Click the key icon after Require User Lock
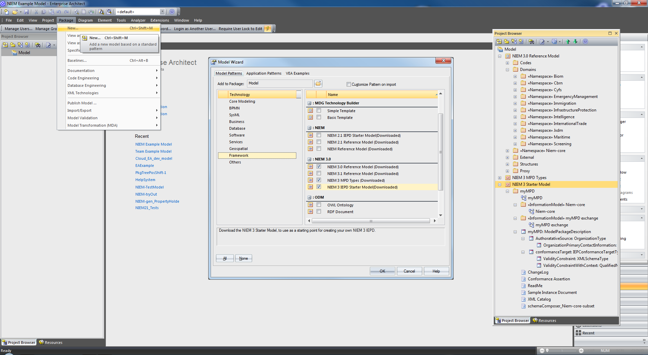 click(268, 29)
